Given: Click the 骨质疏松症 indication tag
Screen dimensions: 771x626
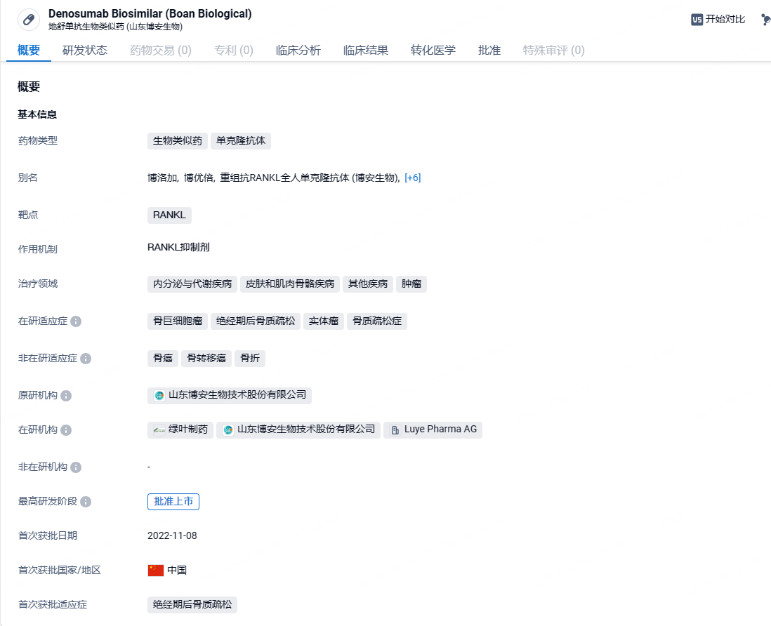Looking at the screenshot, I should pyautogui.click(x=377, y=321).
